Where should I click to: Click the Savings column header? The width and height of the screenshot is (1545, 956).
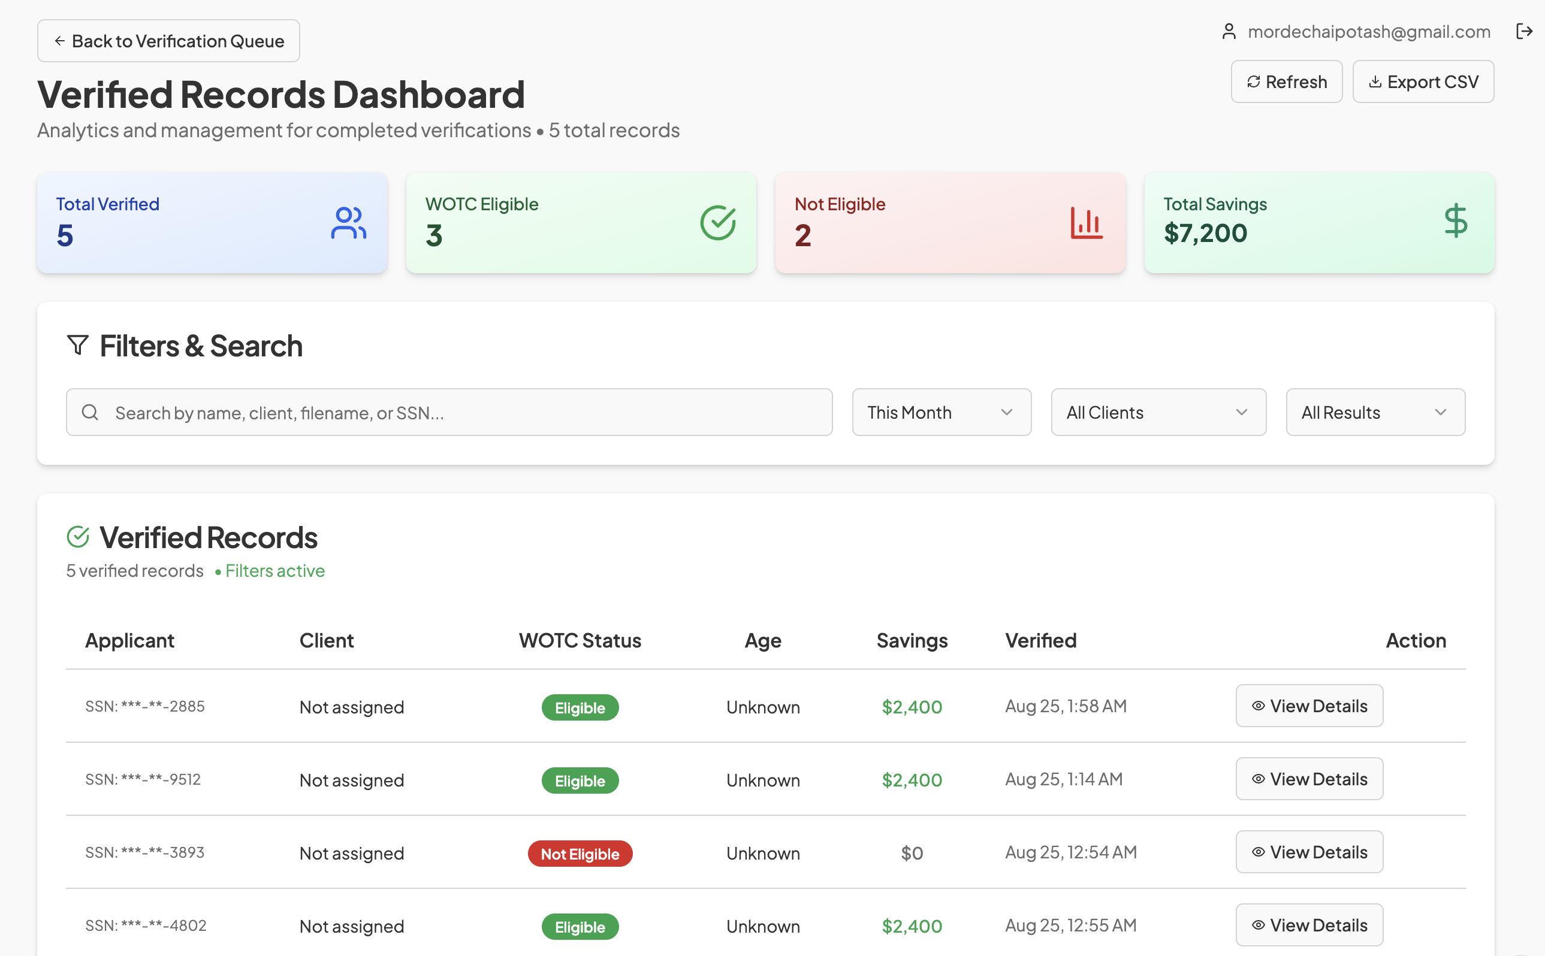912,640
